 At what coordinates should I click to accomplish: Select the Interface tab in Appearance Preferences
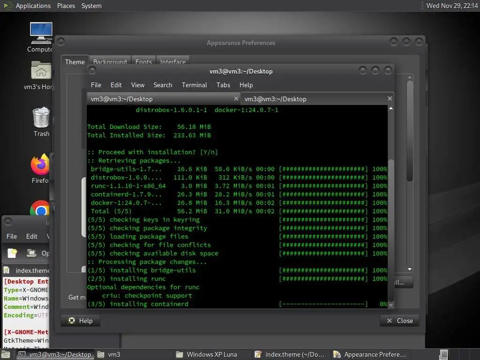point(172,60)
